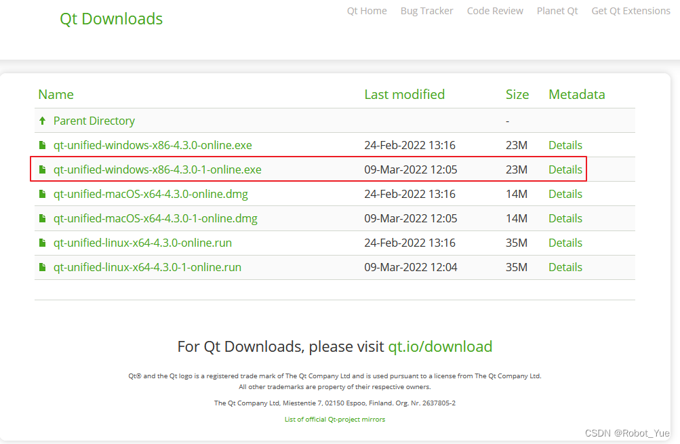The image size is (680, 444).
Task: Open Planet Qt from the top navigation
Action: (x=557, y=11)
